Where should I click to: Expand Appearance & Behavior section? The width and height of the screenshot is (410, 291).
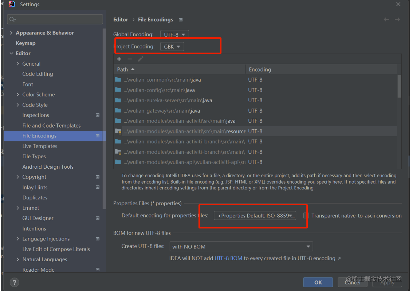pyautogui.click(x=11, y=33)
